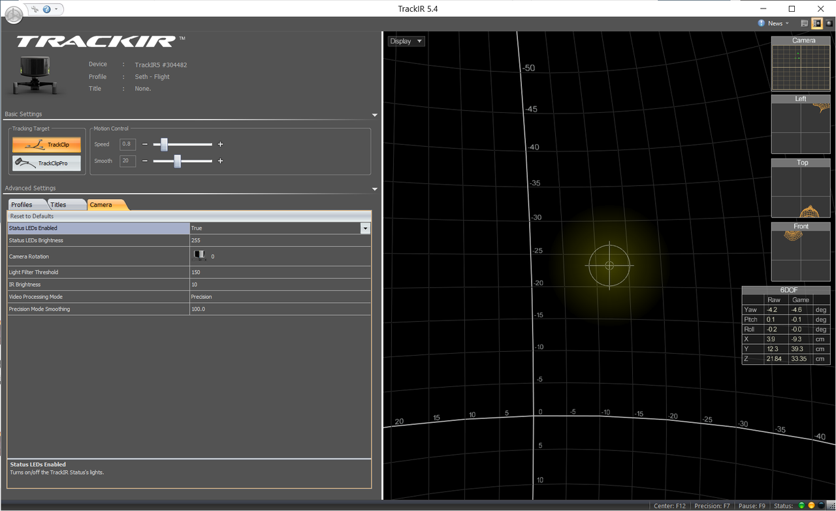Click the plus button for Smooth

point(220,161)
